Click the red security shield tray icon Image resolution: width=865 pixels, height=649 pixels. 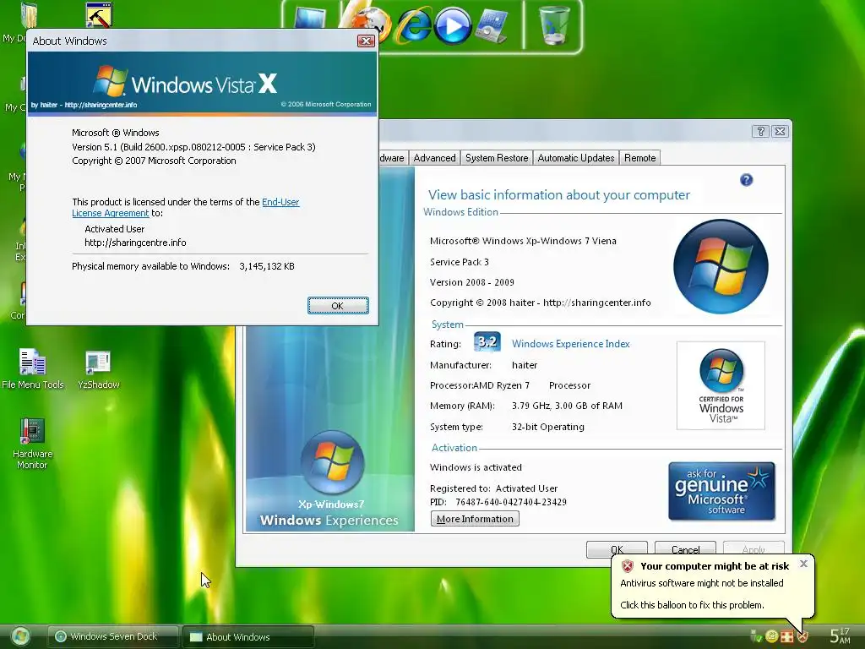point(802,637)
